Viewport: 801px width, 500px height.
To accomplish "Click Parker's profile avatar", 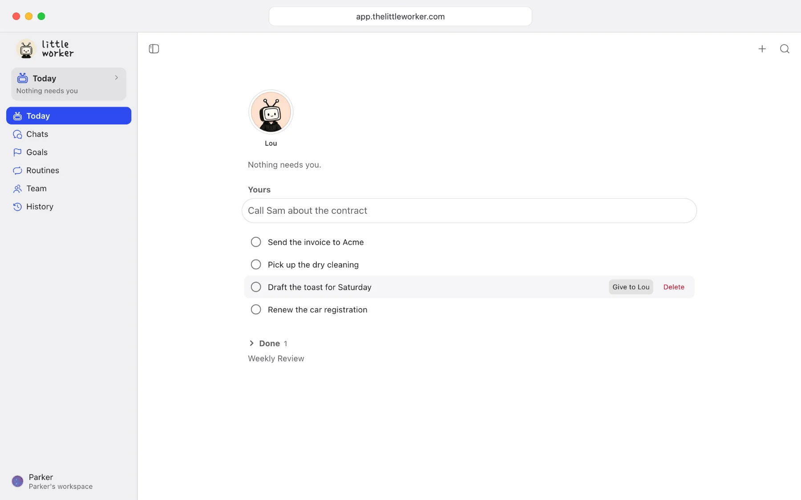I will (17, 481).
